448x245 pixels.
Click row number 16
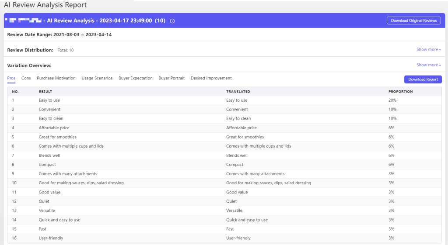pyautogui.click(x=14, y=238)
